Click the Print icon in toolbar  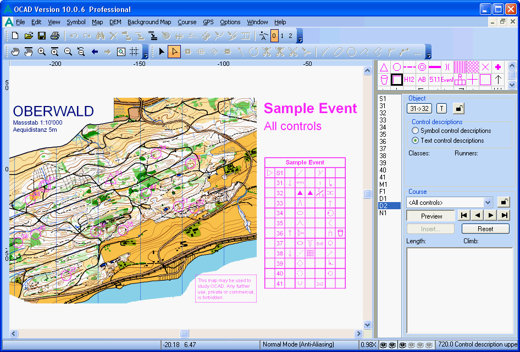(x=55, y=36)
